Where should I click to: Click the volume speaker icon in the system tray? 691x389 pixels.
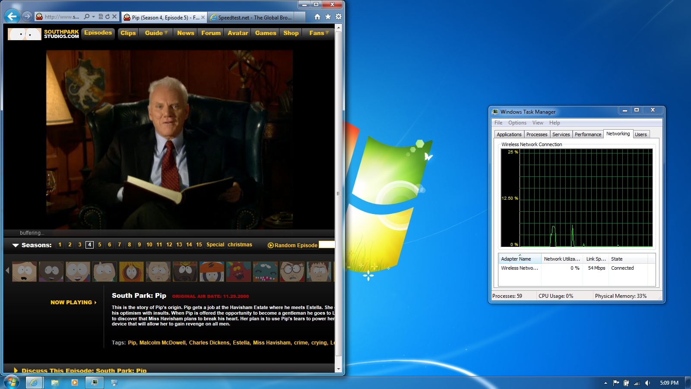(x=647, y=383)
